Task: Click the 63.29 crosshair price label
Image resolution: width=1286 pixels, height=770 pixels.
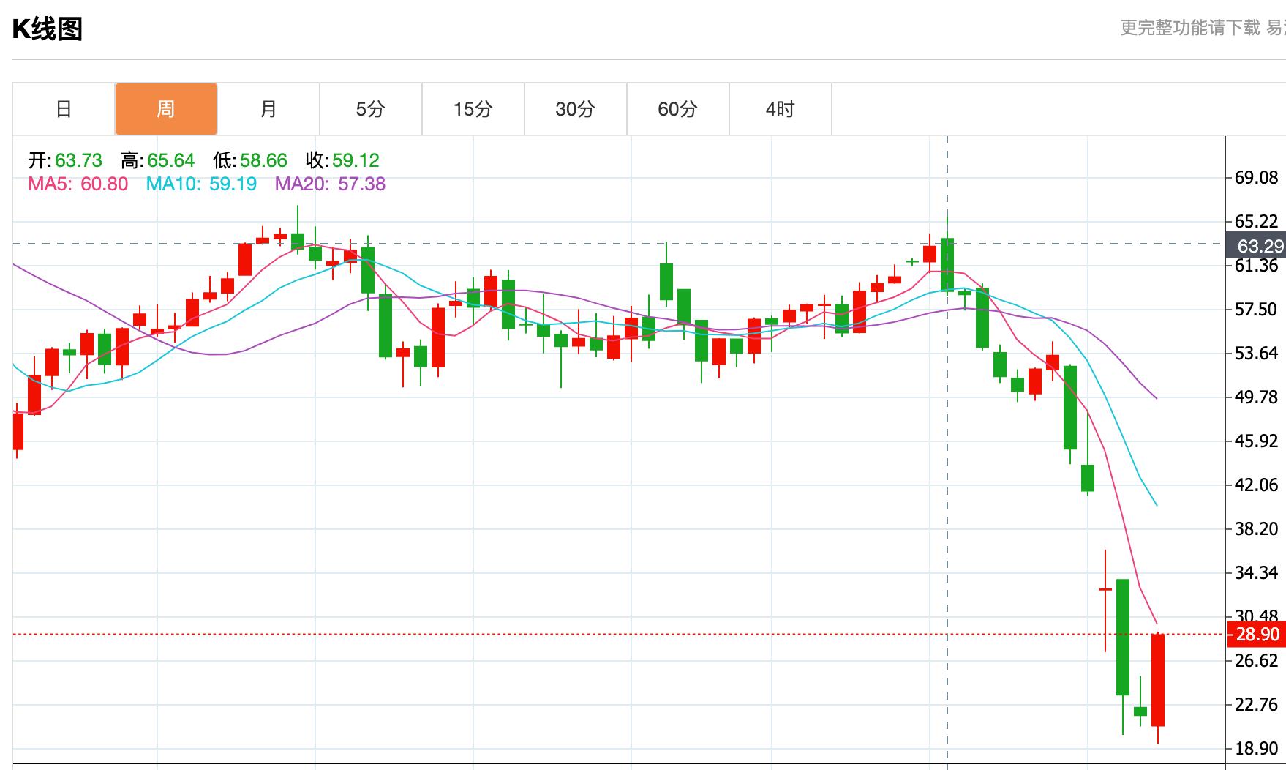Action: [x=1256, y=246]
